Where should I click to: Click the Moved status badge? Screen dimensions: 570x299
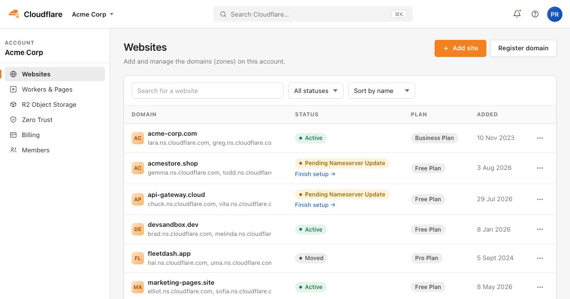(x=311, y=258)
